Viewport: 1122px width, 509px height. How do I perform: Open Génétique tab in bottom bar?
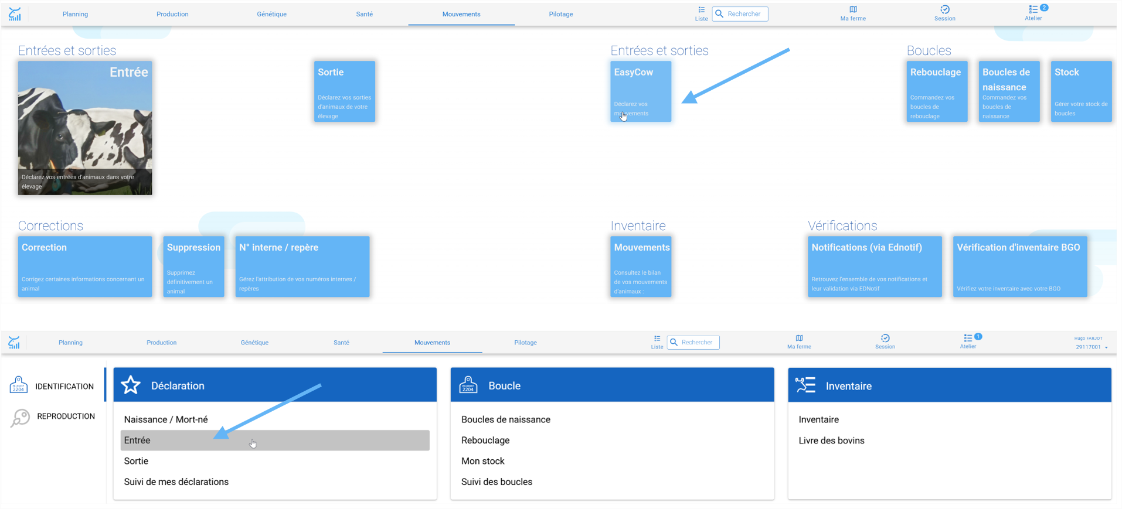[254, 343]
